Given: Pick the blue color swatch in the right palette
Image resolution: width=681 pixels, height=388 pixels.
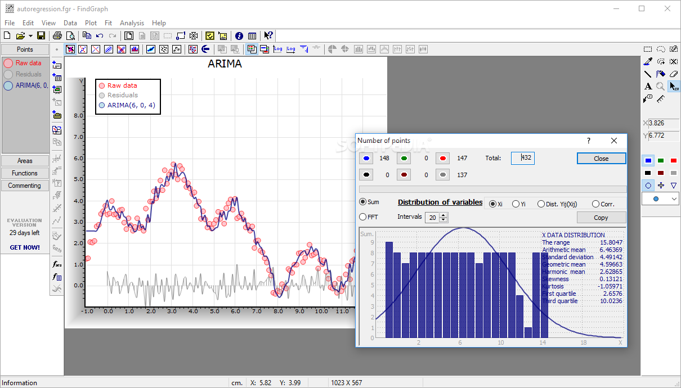Looking at the screenshot, I should point(648,161).
